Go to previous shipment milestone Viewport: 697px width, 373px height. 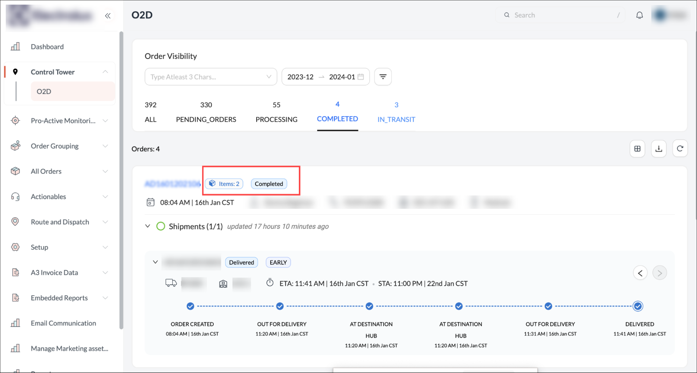tap(640, 273)
